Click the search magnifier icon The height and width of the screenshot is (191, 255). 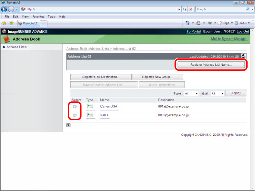point(247,9)
